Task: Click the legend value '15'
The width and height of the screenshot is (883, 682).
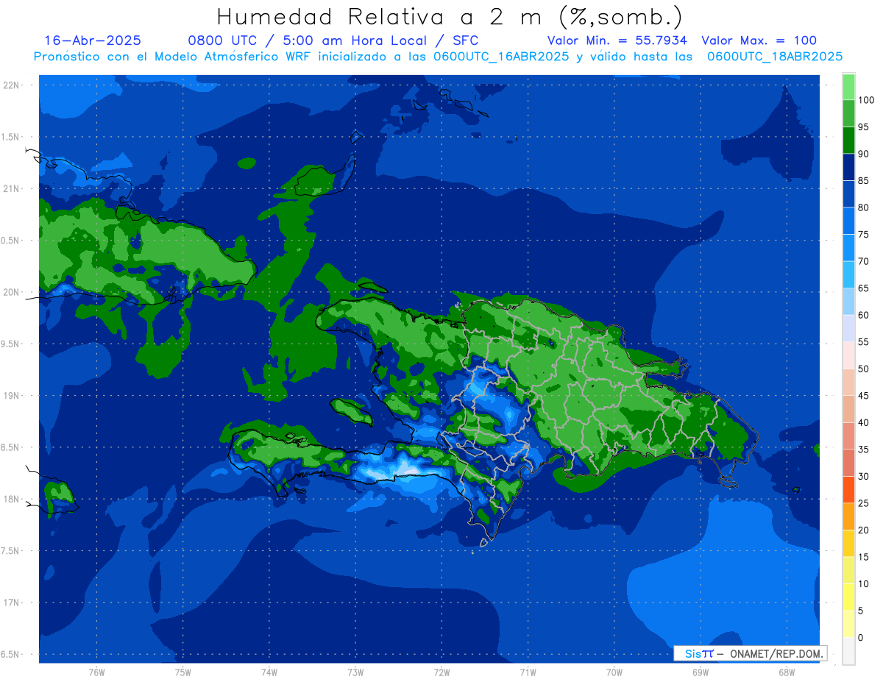Action: [863, 557]
